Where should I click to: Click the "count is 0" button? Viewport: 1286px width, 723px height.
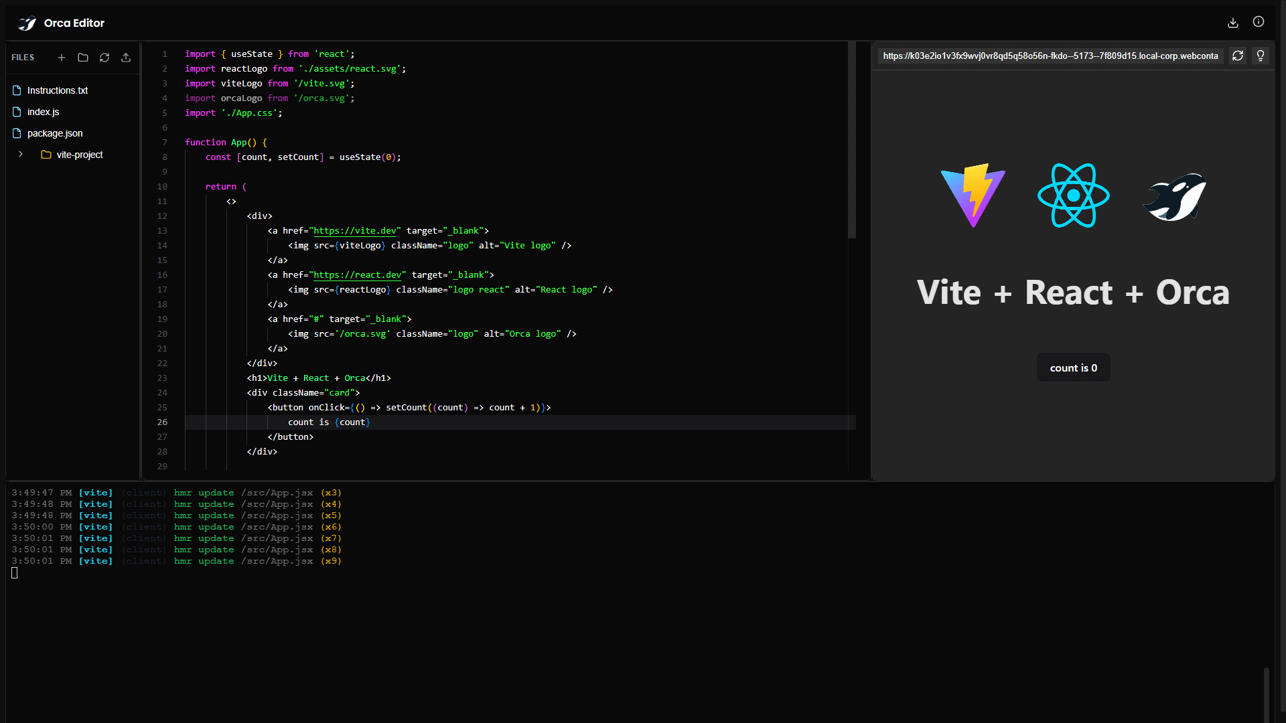[1074, 368]
